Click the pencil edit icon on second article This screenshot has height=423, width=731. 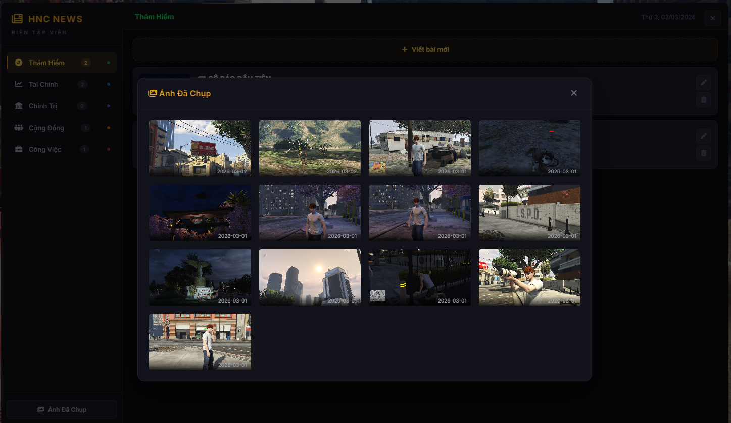point(704,136)
